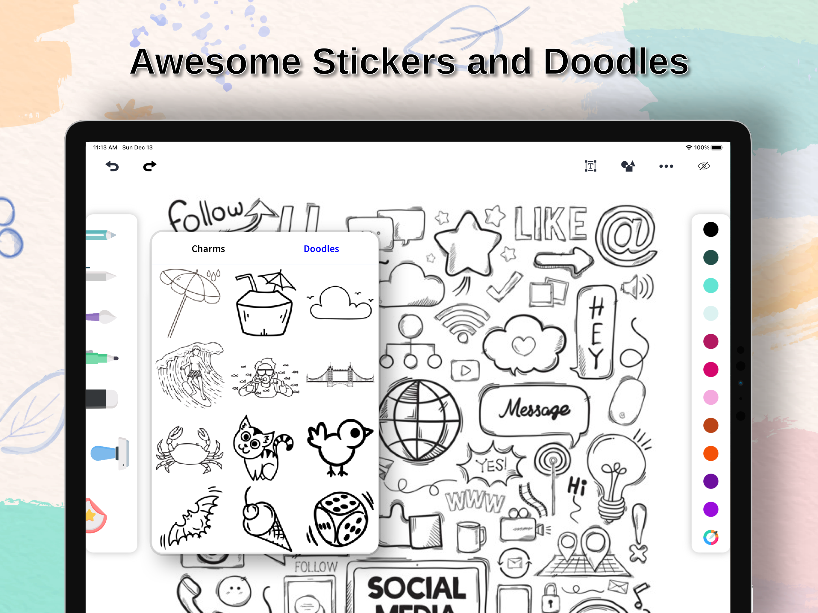Switch to the Charms tab
Screen dimensions: 818x613
(208, 249)
